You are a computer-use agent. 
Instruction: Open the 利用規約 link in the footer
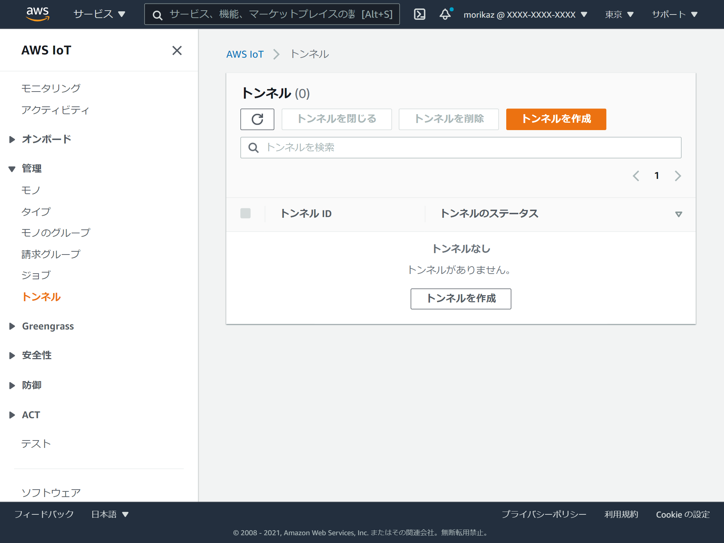pos(621,514)
